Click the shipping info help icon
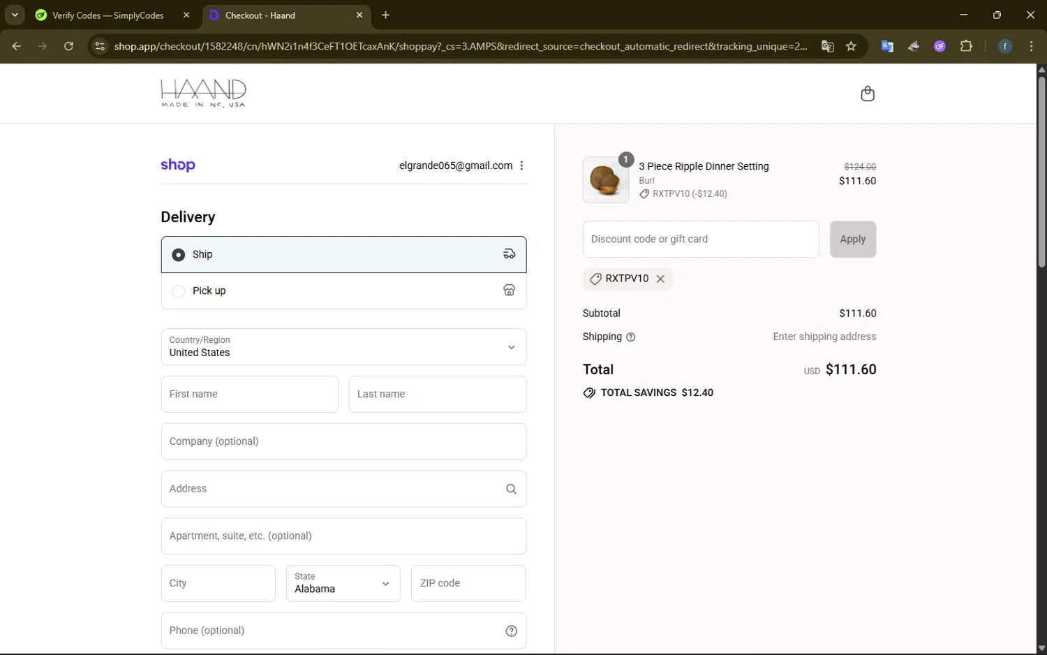The image size is (1047, 655). (x=631, y=337)
